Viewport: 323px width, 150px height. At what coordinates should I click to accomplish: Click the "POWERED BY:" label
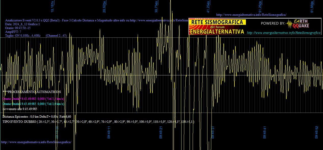(x=273, y=23)
